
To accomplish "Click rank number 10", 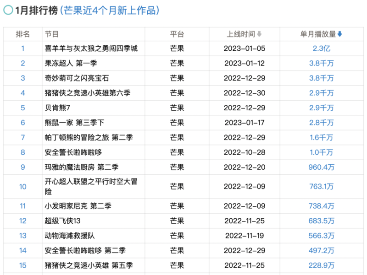I will pos(22,187).
